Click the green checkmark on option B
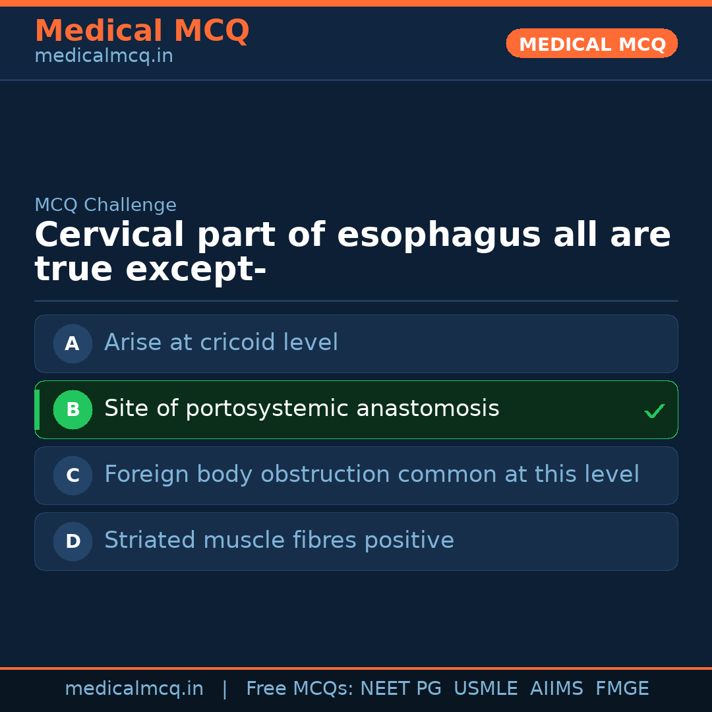Screen dimensions: 712x712 654,411
